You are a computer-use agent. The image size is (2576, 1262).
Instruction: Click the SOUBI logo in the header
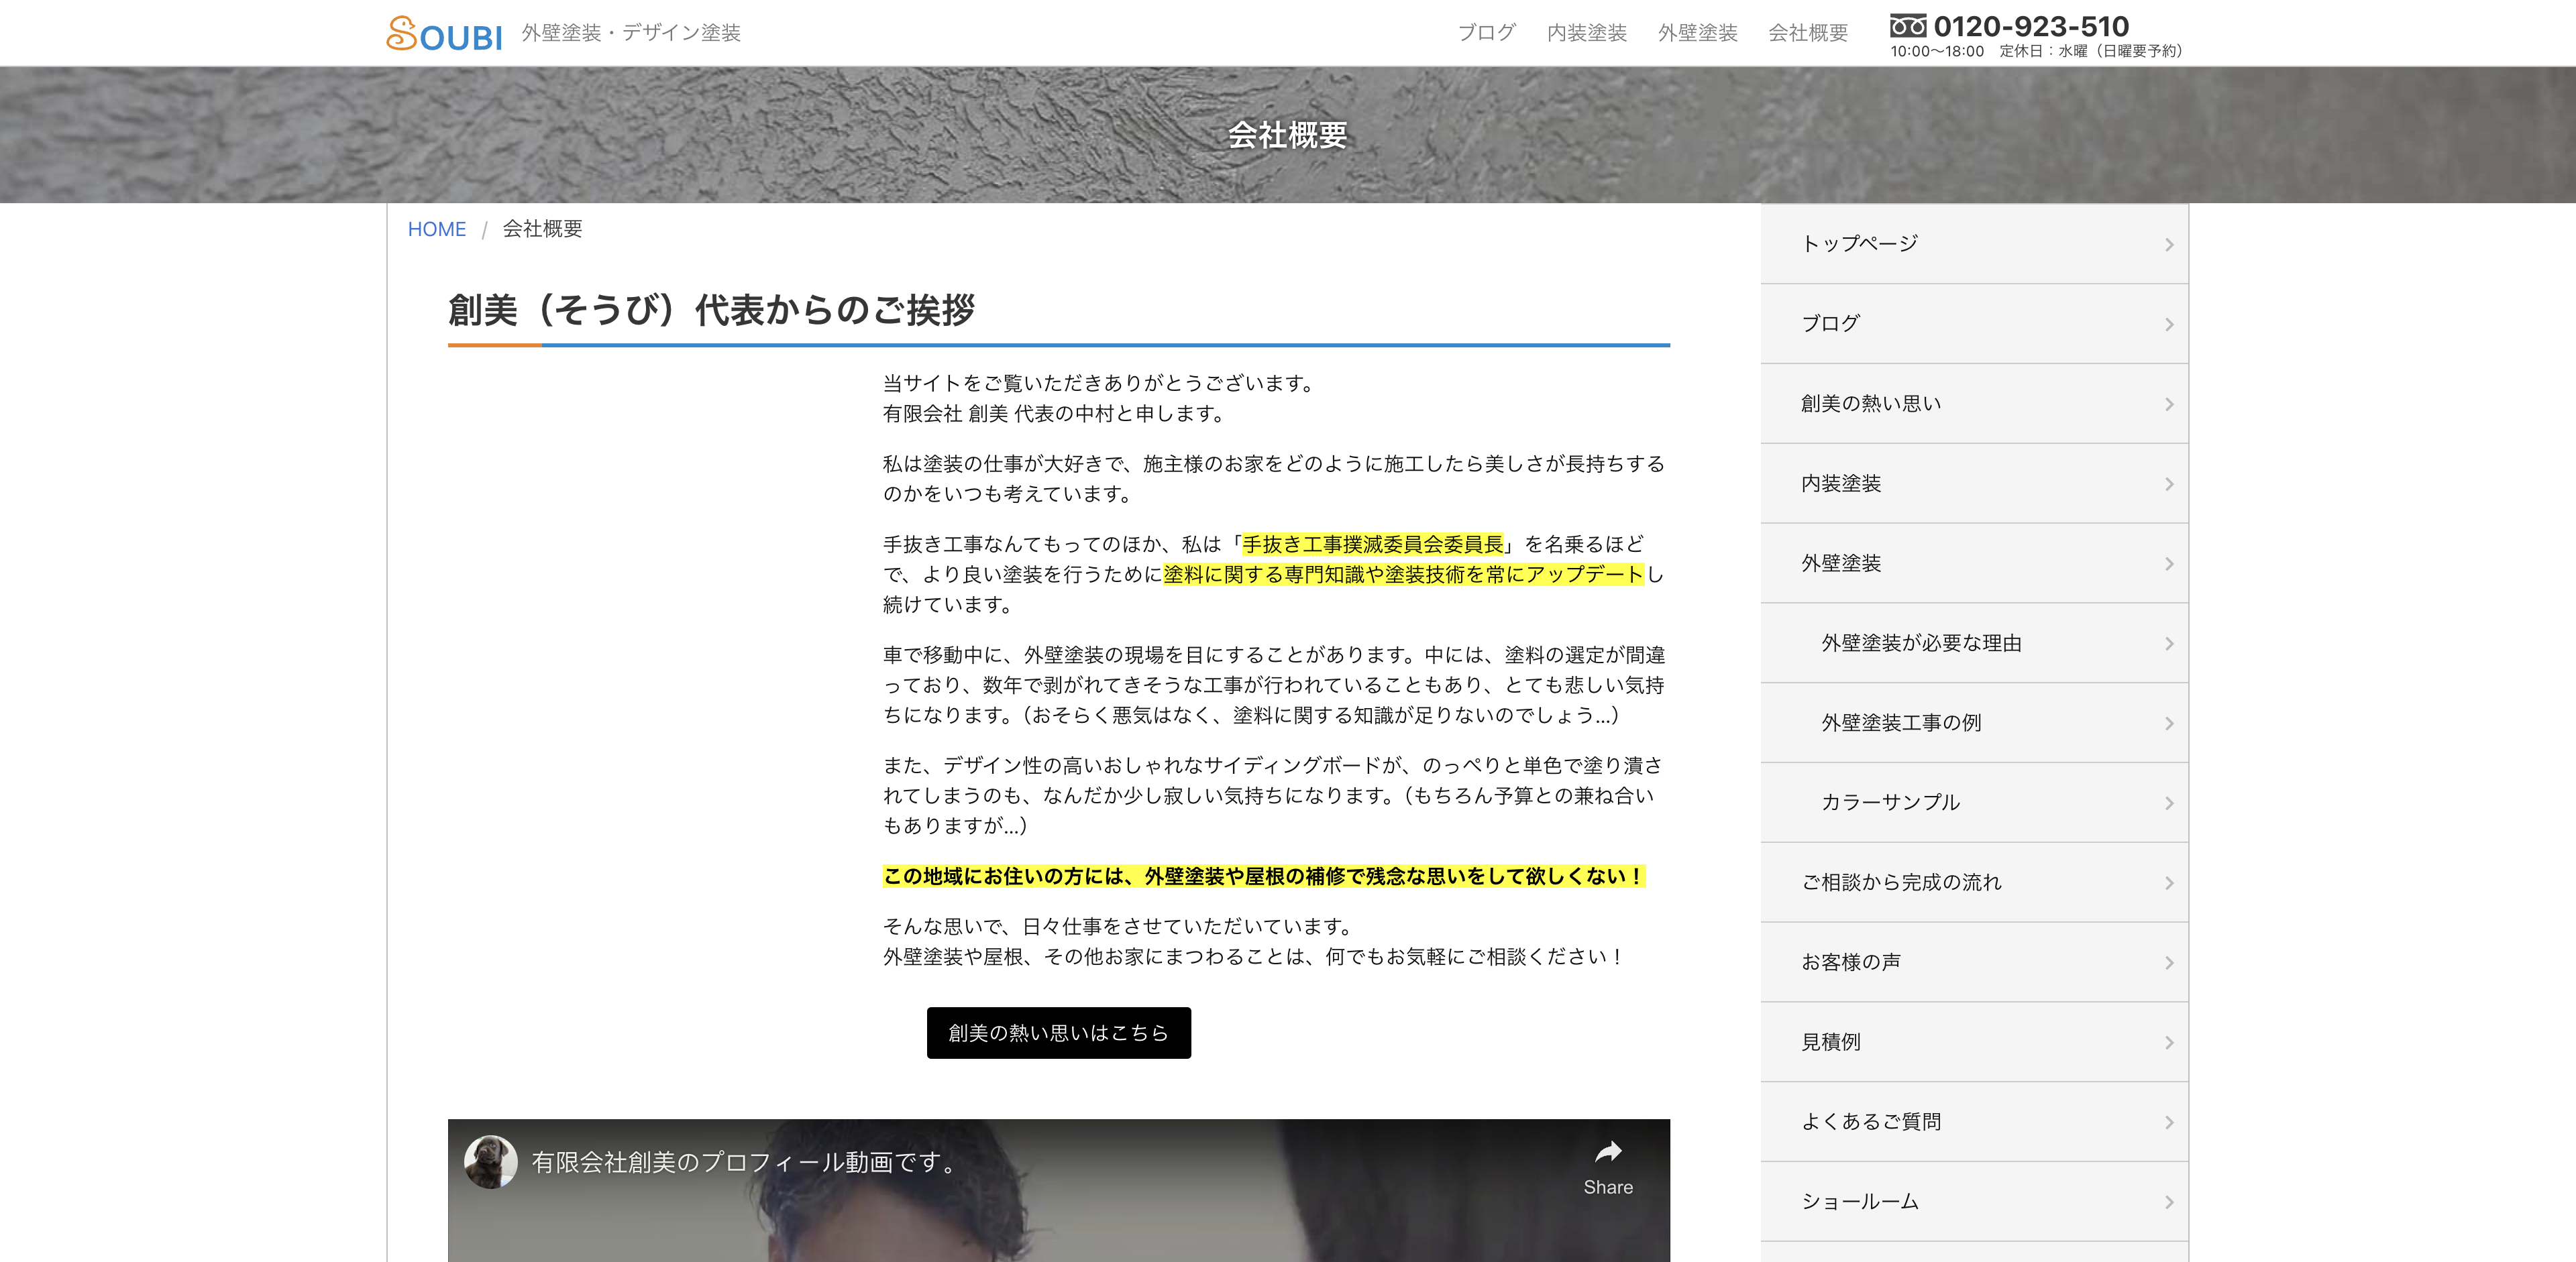(444, 34)
